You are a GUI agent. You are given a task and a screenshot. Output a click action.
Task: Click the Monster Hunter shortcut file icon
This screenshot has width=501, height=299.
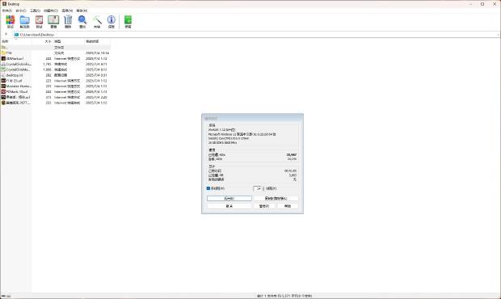click(3, 86)
